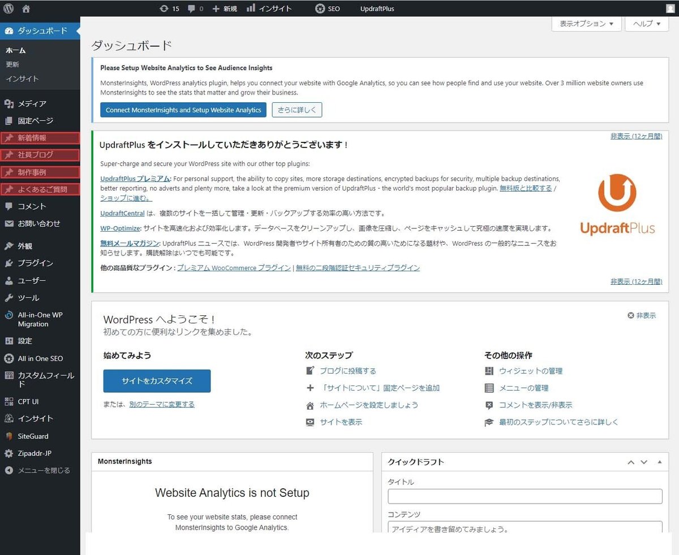Open お問い合わせ envelope icon

(x=8, y=223)
